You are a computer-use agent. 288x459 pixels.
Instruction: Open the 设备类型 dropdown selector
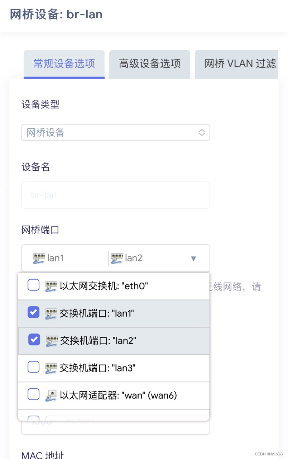(116, 133)
